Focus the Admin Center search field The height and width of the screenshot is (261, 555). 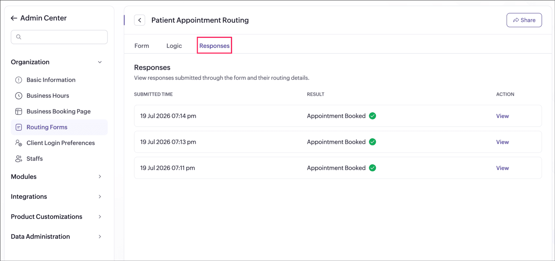59,37
